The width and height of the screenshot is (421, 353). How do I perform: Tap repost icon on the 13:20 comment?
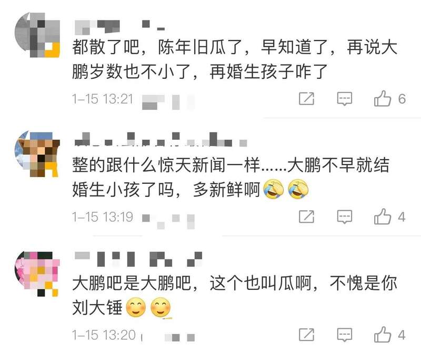point(307,335)
